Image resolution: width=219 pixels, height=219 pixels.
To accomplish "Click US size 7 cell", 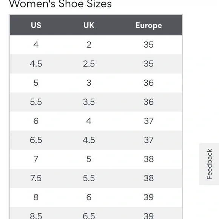I will point(36,159).
